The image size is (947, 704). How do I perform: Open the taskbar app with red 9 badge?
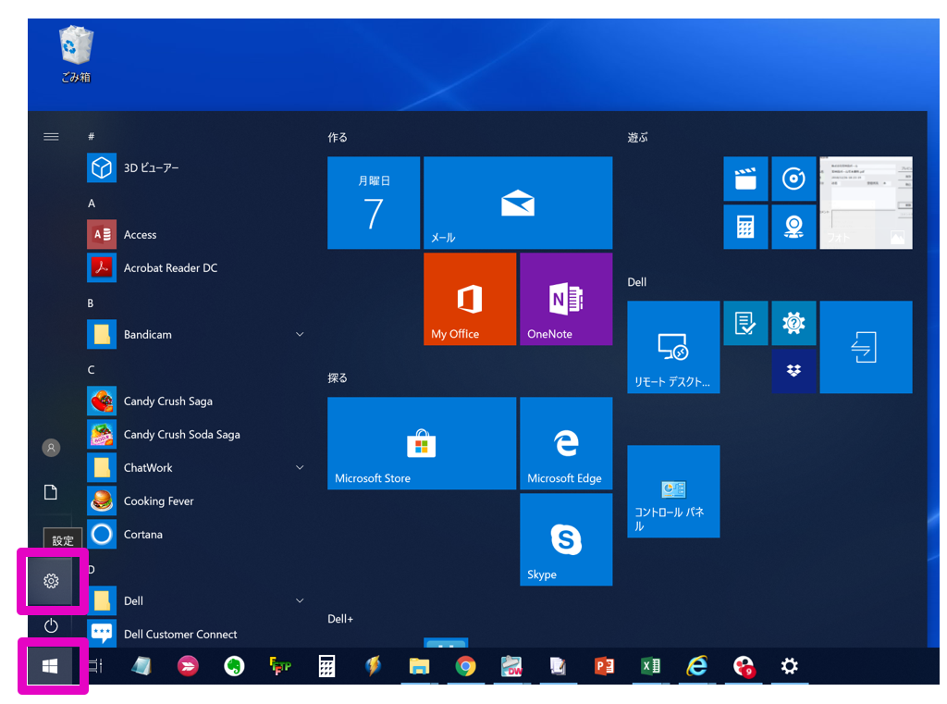pyautogui.click(x=744, y=666)
